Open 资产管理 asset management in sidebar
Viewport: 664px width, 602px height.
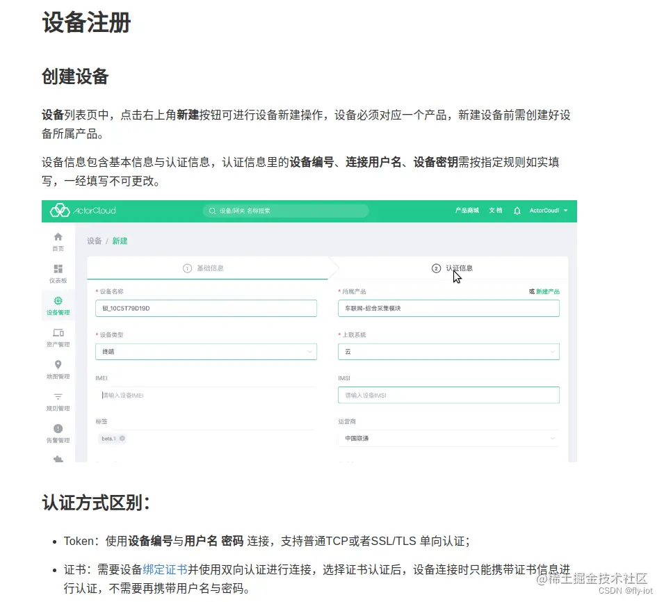click(x=58, y=335)
